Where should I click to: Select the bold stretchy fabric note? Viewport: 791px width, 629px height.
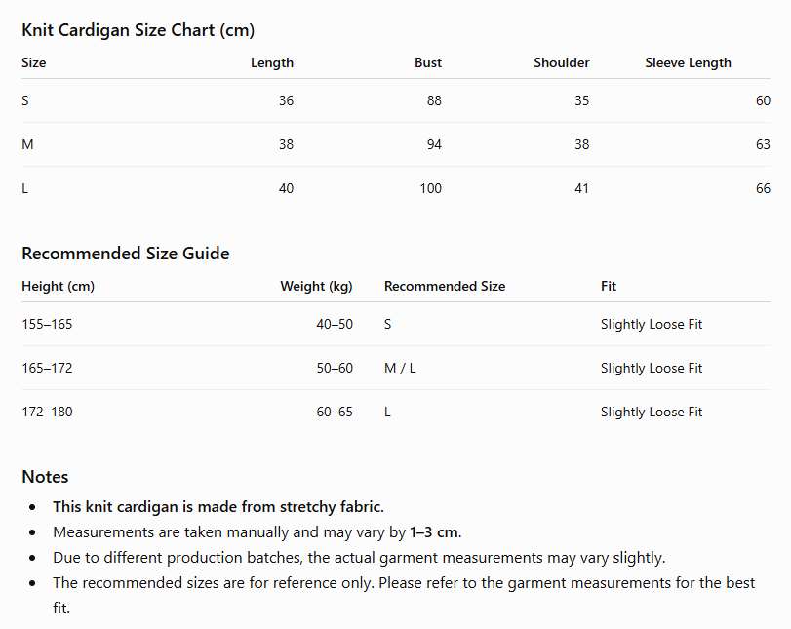tap(218, 507)
